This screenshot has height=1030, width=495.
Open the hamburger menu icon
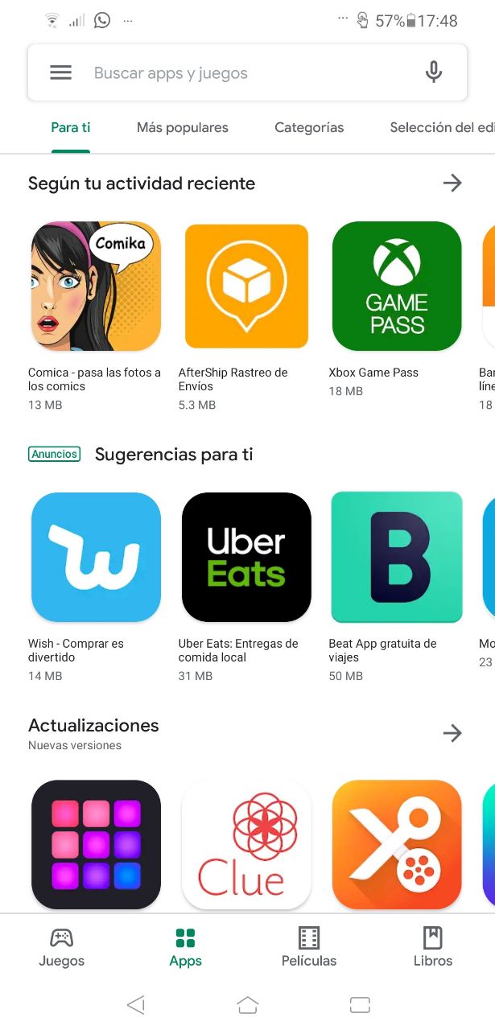point(61,72)
